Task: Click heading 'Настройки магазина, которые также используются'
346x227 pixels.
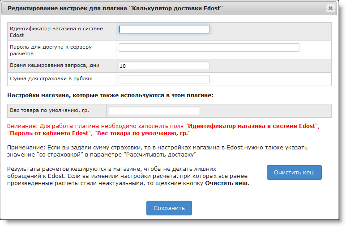Action: [x=110, y=95]
